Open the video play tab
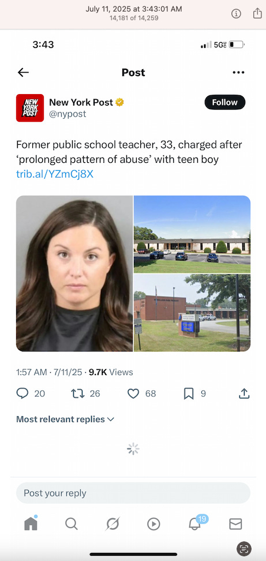 coord(153,524)
